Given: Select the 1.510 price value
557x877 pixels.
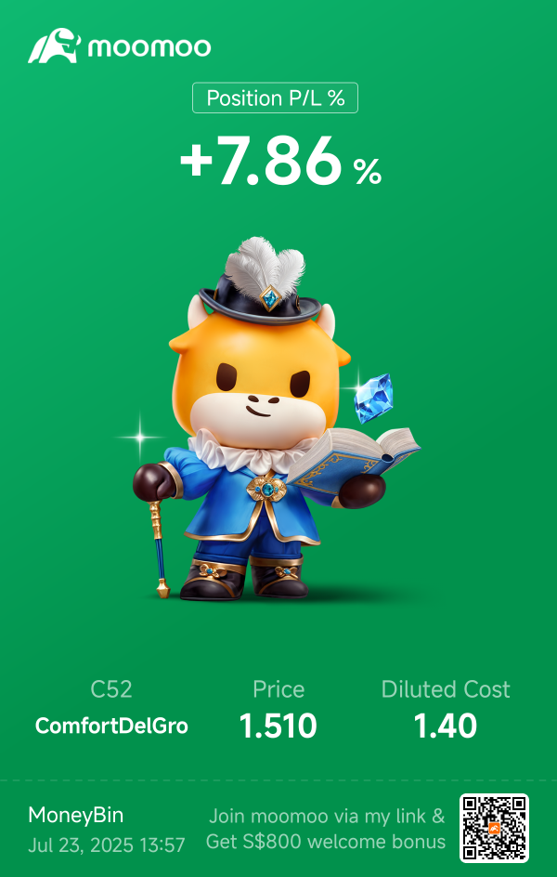Looking at the screenshot, I should click(278, 726).
